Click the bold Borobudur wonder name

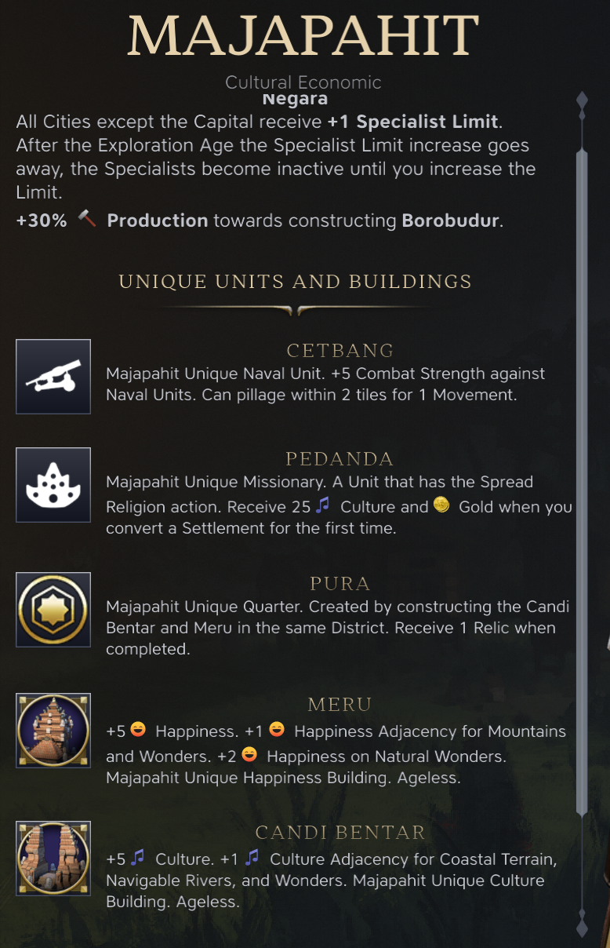(x=450, y=221)
